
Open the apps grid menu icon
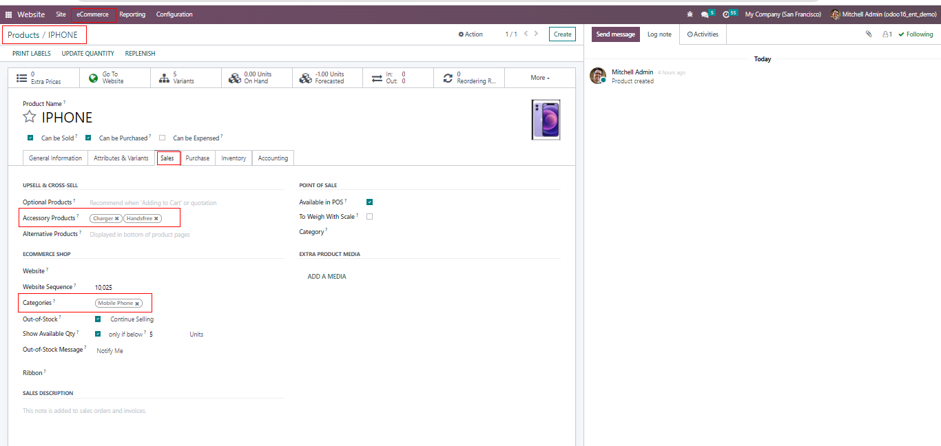click(9, 14)
